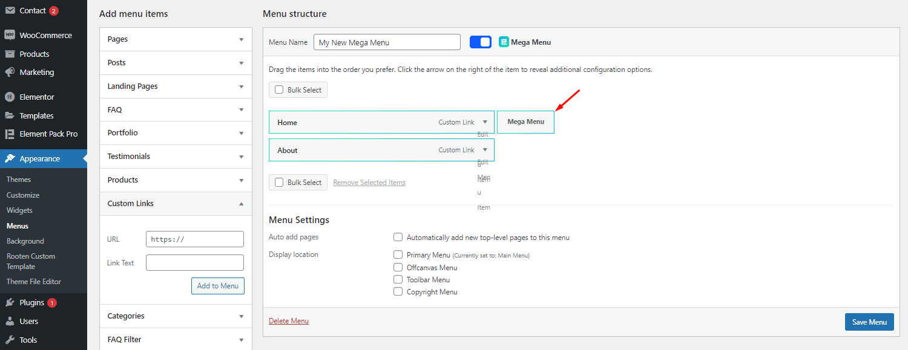
Task: Tick the Offcanvas Menu checkbox
Action: 398,267
